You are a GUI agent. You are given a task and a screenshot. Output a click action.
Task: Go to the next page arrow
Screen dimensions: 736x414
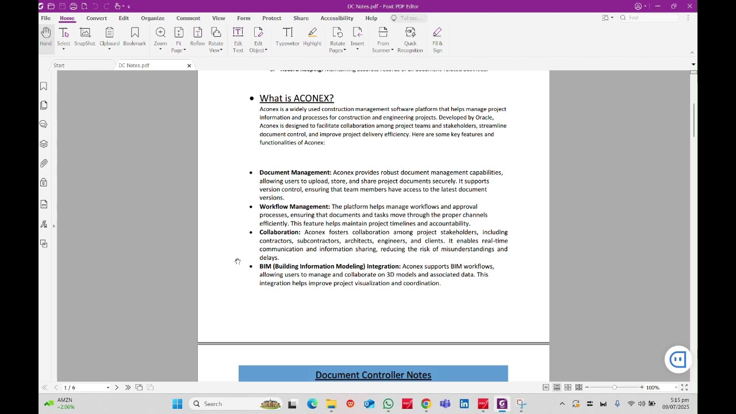tap(117, 388)
